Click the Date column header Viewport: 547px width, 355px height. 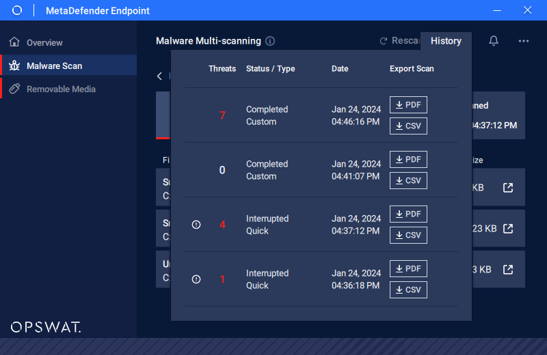click(x=340, y=69)
